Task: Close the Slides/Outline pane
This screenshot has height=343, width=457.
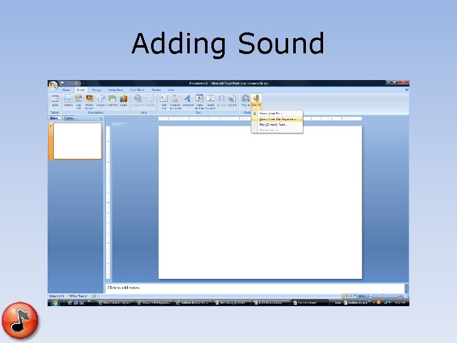Action: click(x=101, y=118)
